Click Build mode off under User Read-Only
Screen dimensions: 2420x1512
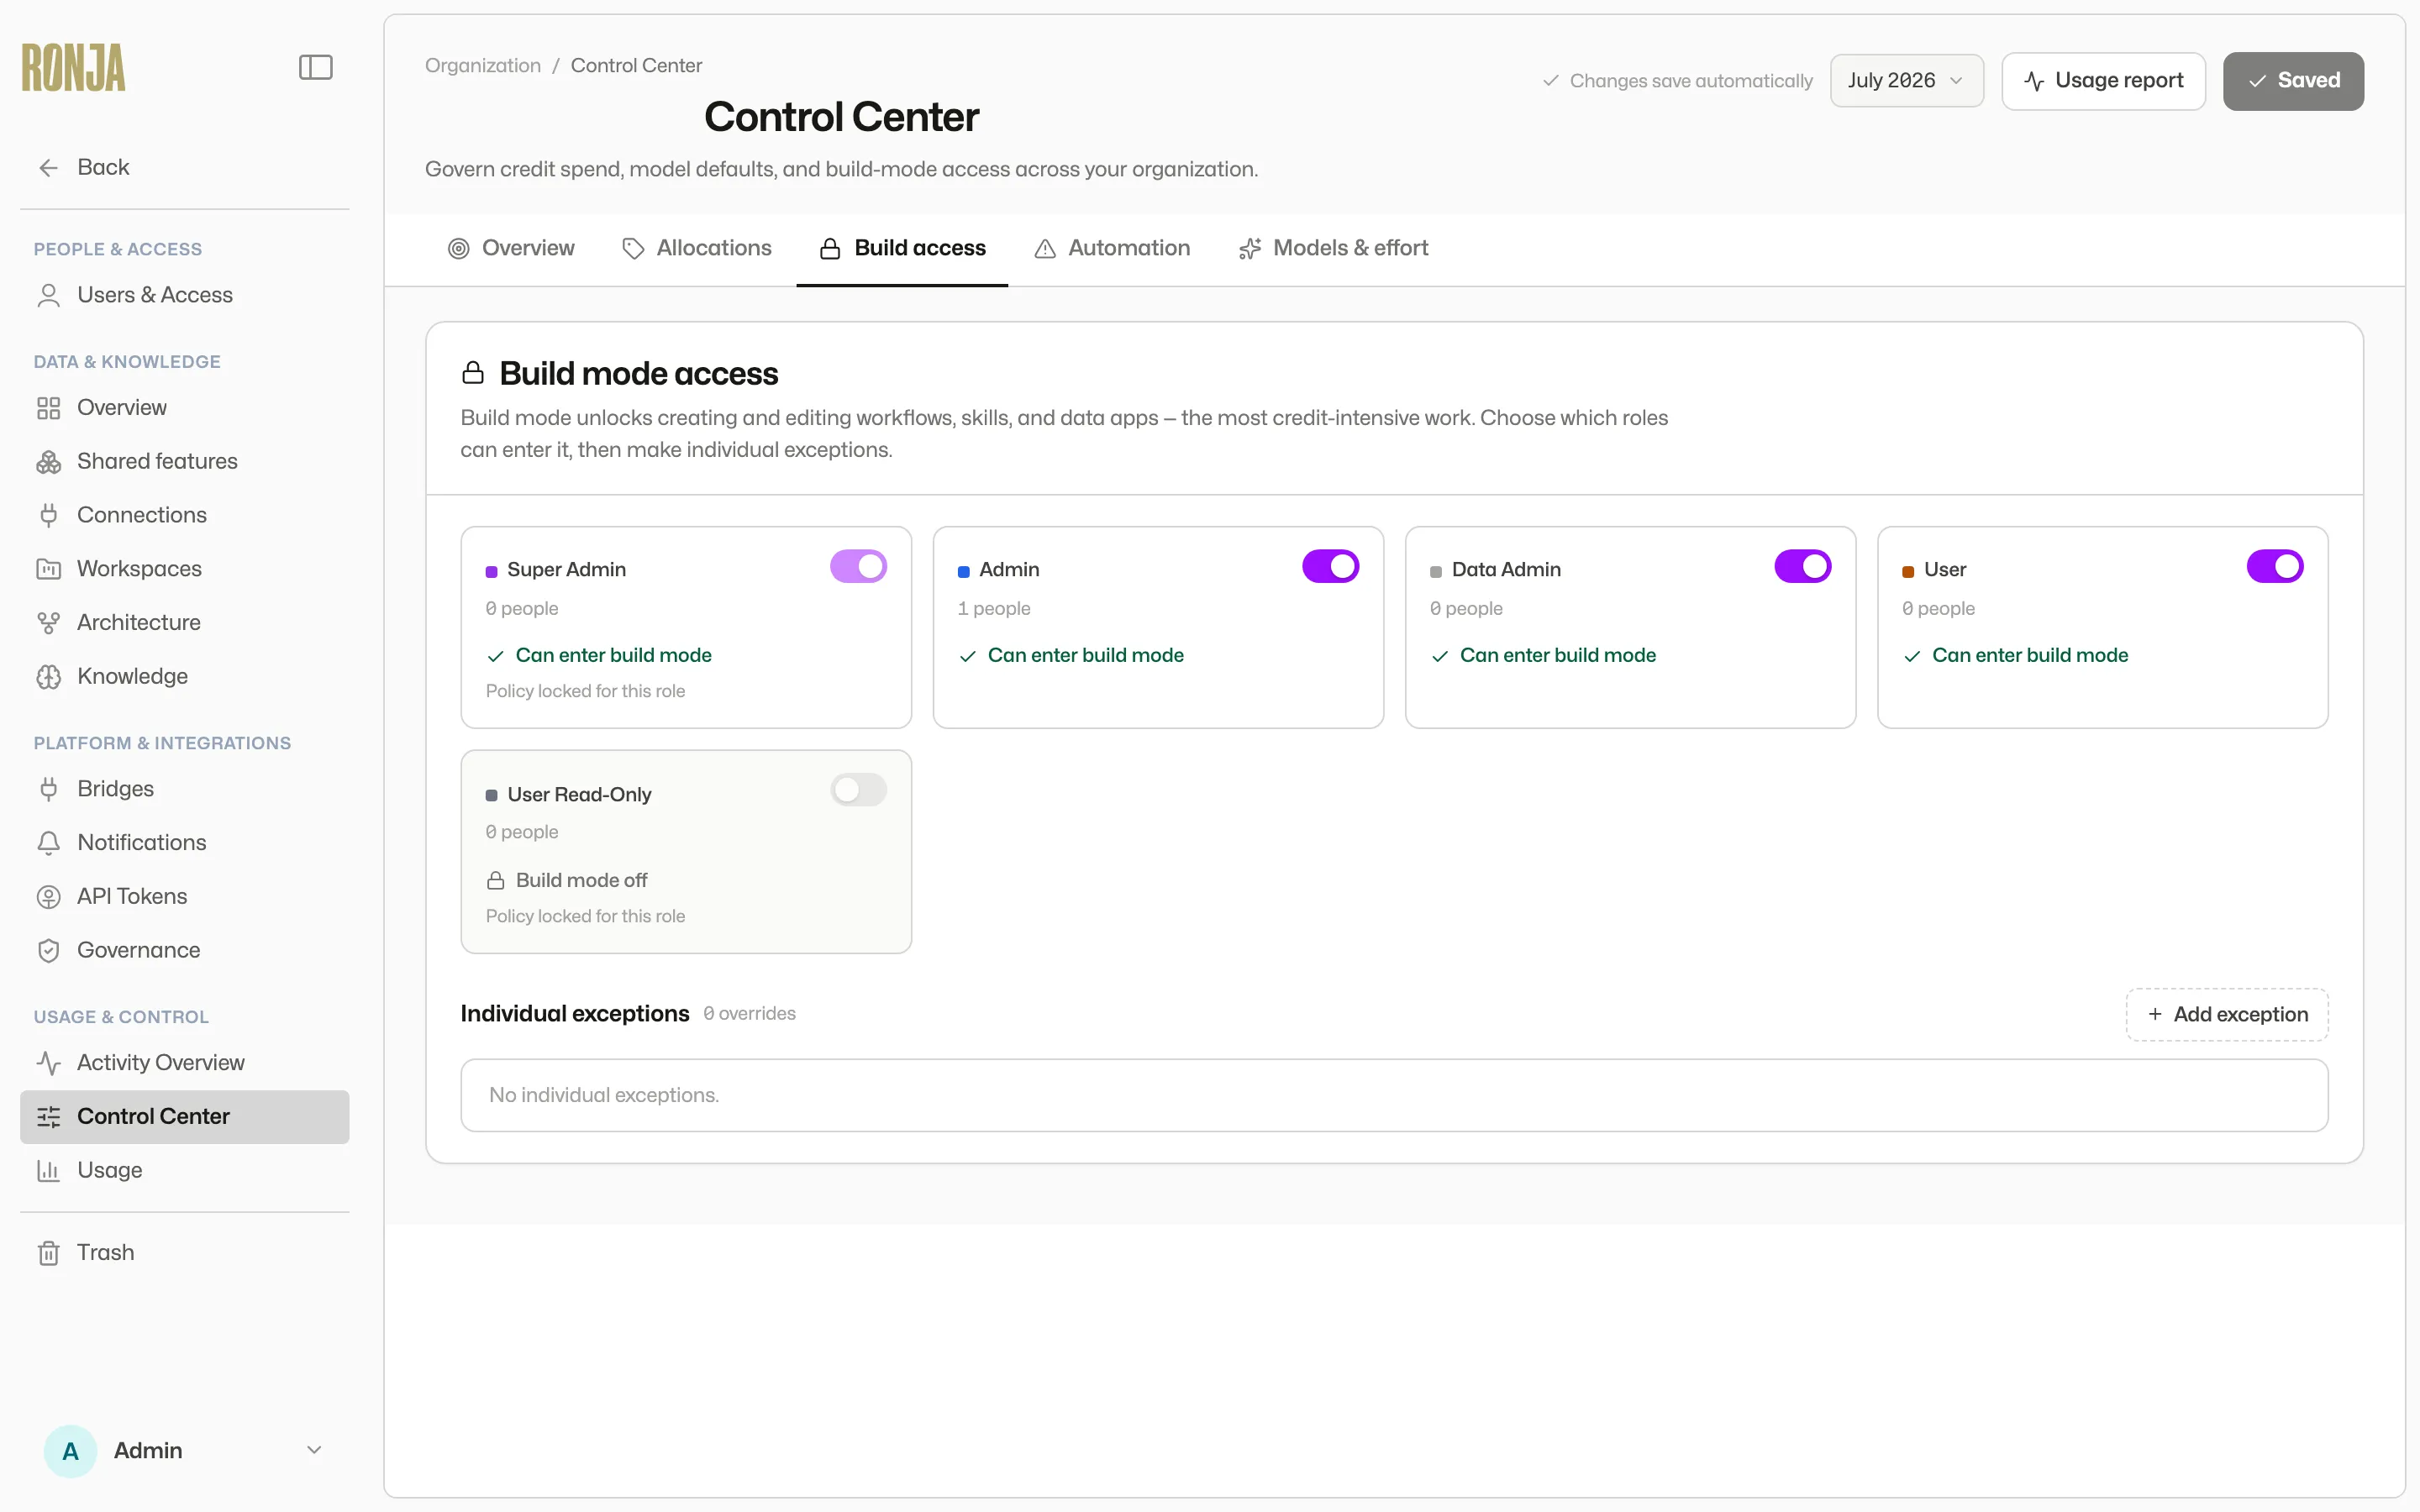pyautogui.click(x=581, y=881)
